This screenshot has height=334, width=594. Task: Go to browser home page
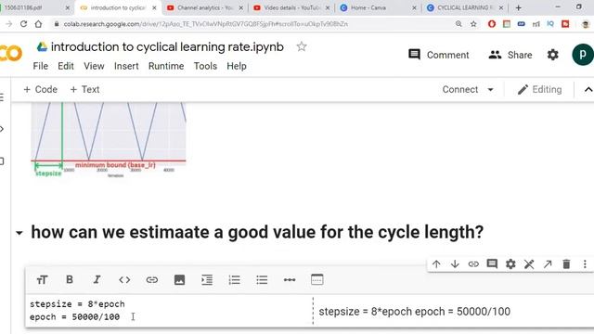point(39,24)
